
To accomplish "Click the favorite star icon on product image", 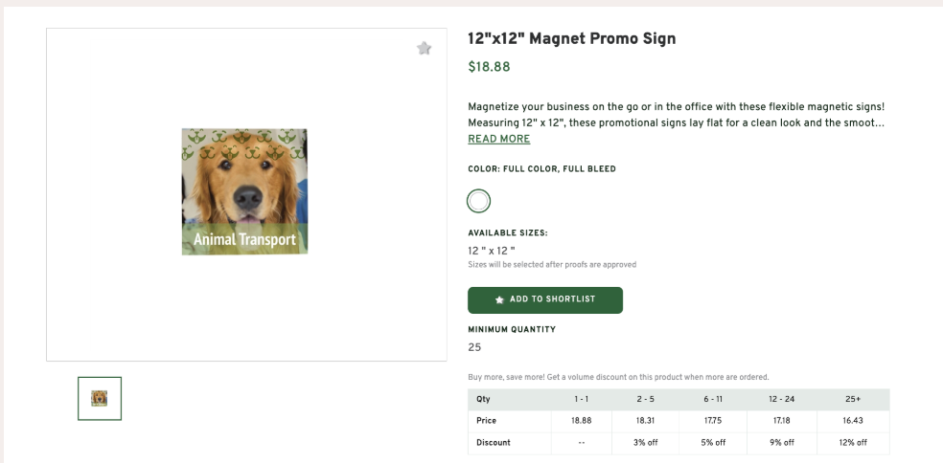I will (424, 49).
